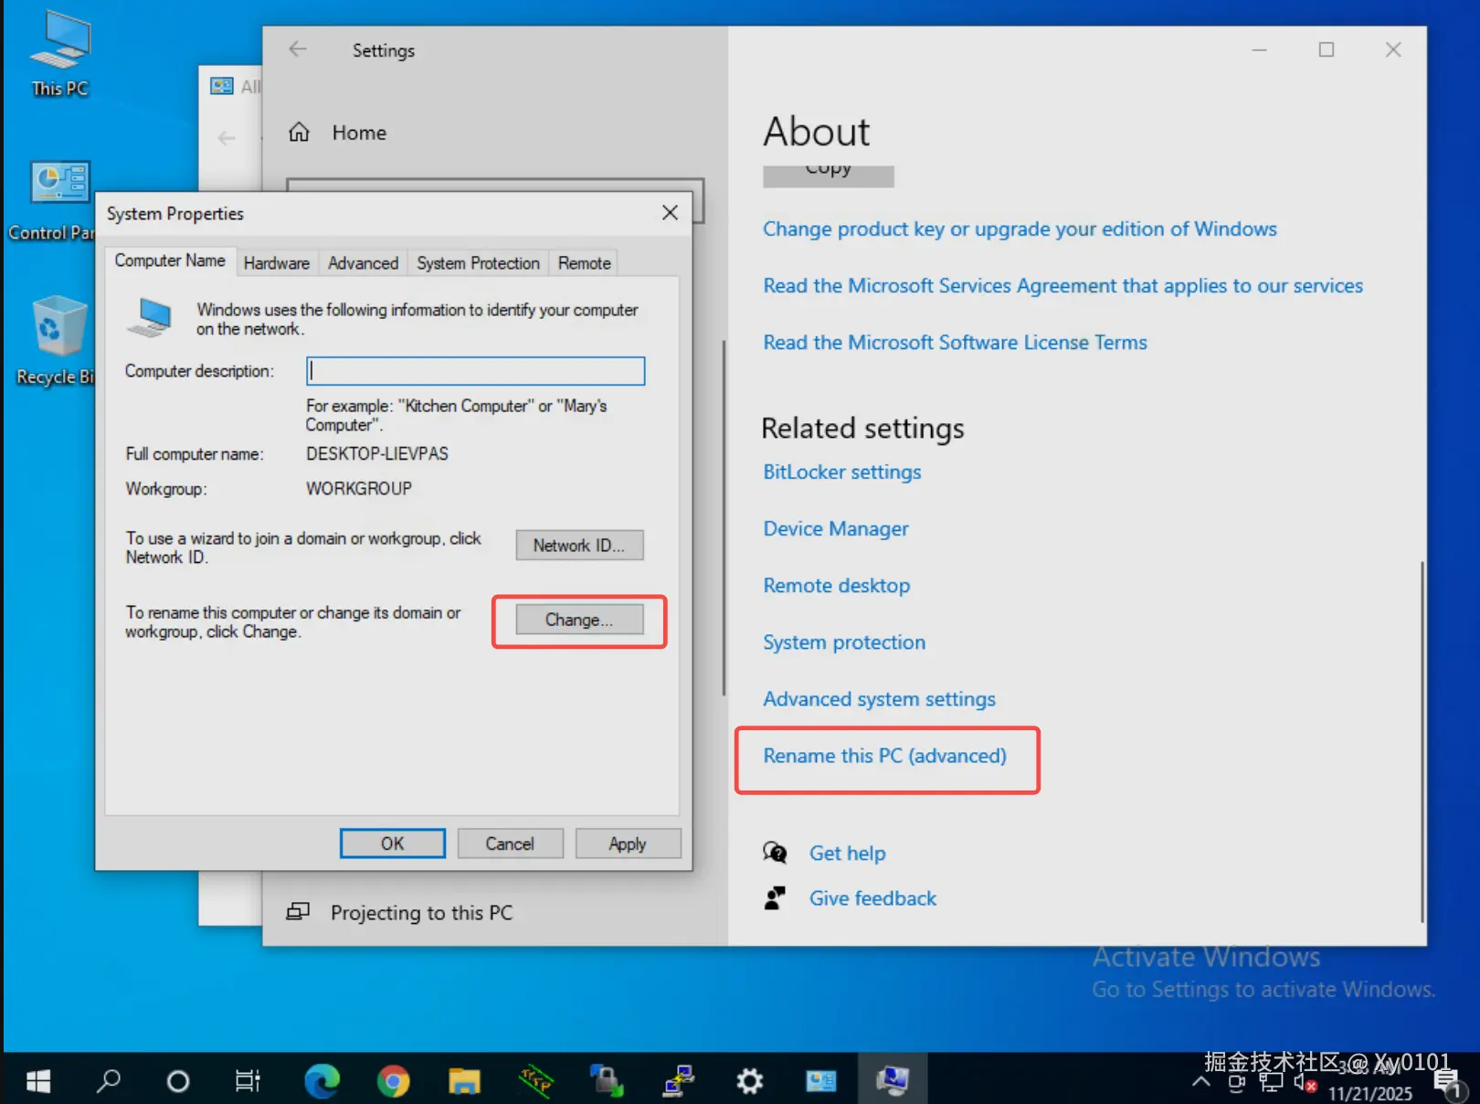Click the partially hidden Copy button
This screenshot has width=1480, height=1104.
tap(829, 175)
